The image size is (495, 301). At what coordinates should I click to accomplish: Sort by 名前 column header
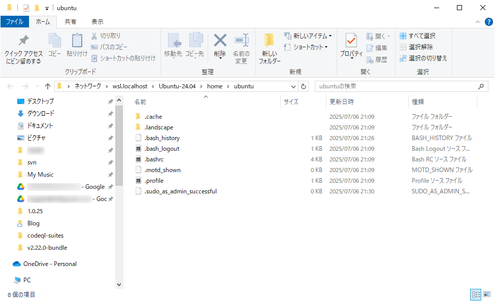click(x=140, y=102)
